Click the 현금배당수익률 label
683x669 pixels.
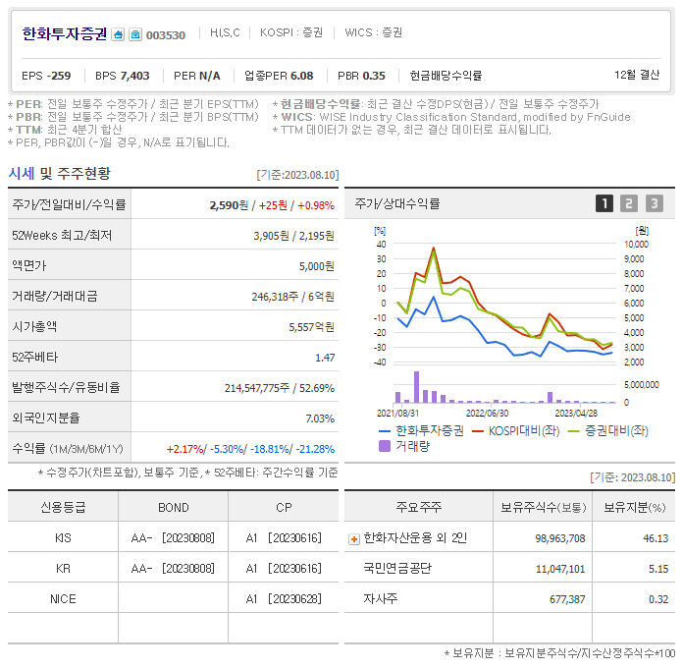pos(446,76)
